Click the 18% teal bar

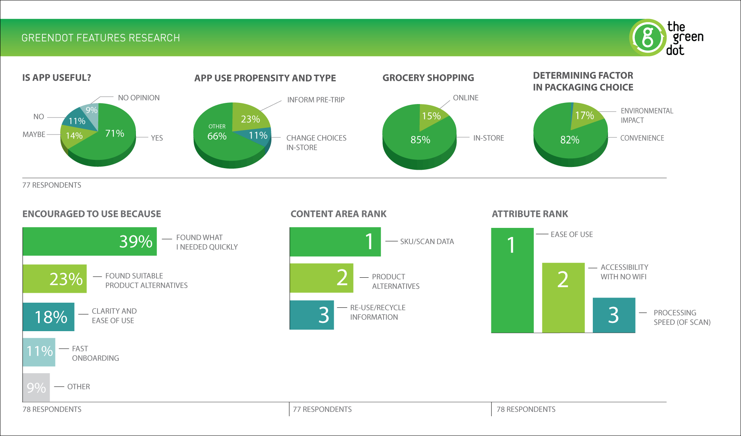(48, 317)
